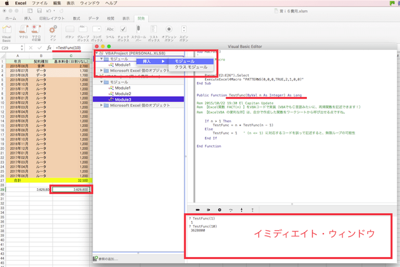The width and height of the screenshot is (400, 267).
Task: Click the マクロ icon in the ribbon
Action: point(23,32)
